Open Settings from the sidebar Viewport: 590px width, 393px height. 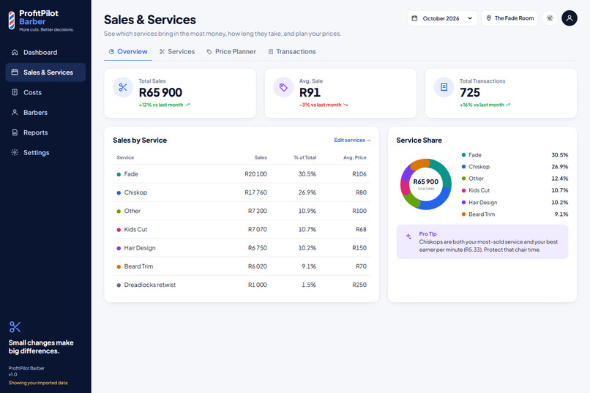45,152
